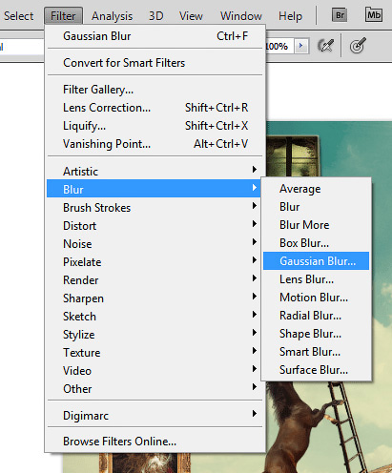The image size is (392, 473).
Task: Choose Surface Blur... option
Action: coord(316,370)
